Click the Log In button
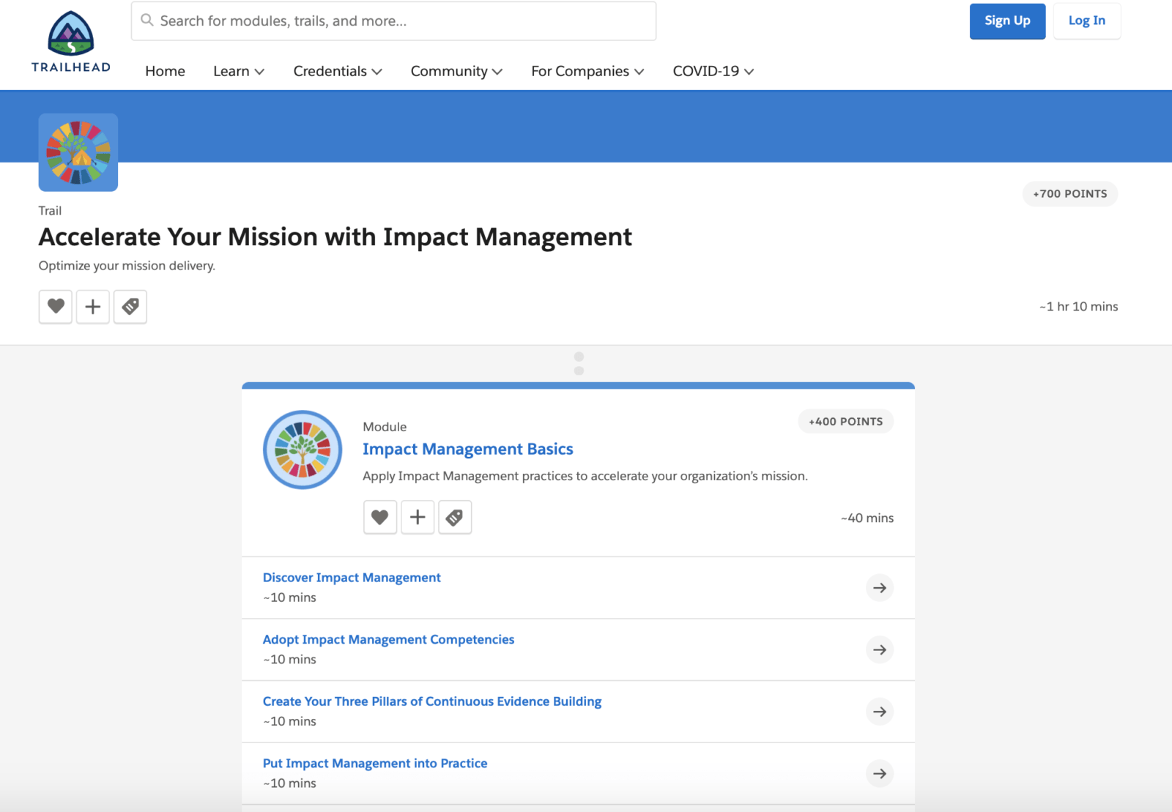The image size is (1172, 812). (x=1086, y=21)
